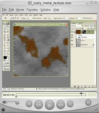This screenshot has width=99, height=113.
Task: Toggle the Pen Pressure checkbox
Action: pyautogui.click(x=84, y=18)
